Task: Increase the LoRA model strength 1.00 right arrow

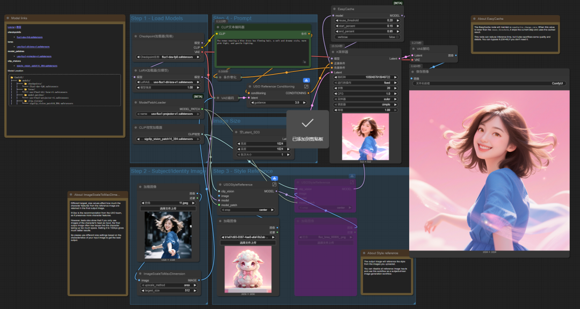Action: pyautogui.click(x=199, y=87)
